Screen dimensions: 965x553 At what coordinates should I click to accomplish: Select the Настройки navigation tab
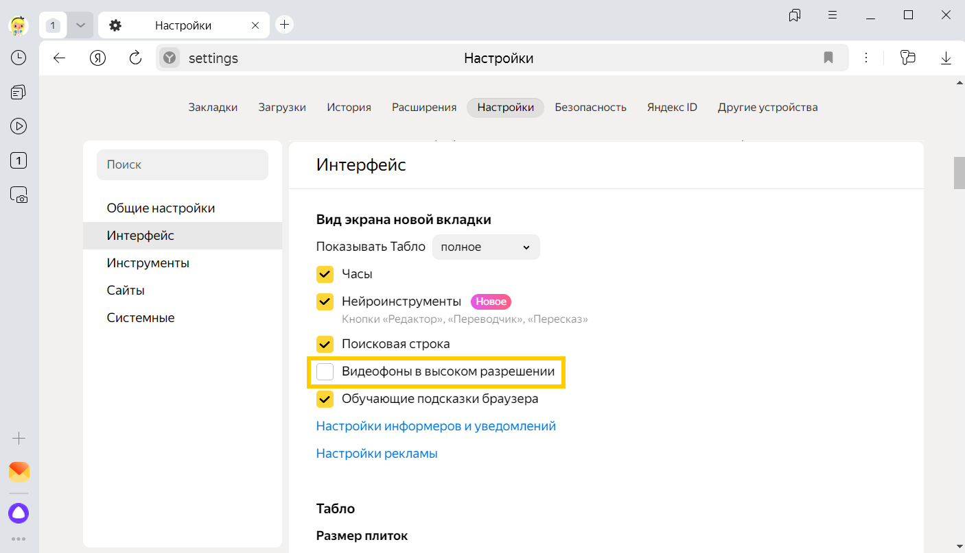506,107
